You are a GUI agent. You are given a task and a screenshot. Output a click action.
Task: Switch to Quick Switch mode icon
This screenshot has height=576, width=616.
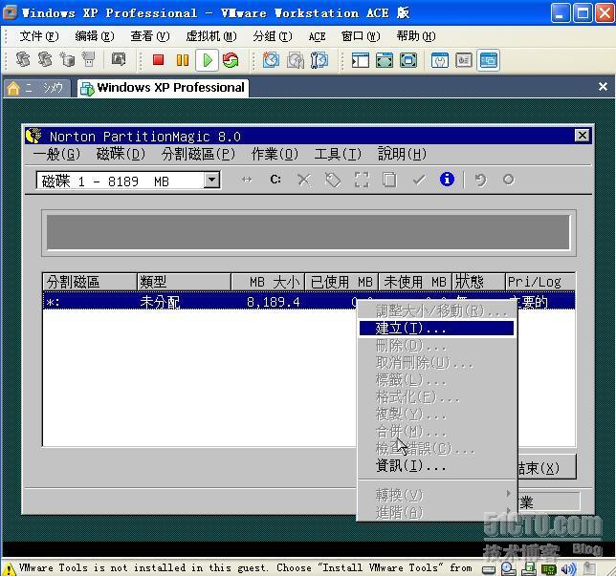385,60
